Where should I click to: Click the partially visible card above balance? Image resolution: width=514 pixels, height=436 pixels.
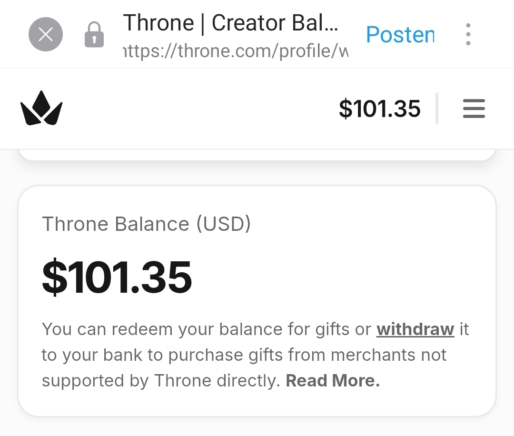[257, 155]
